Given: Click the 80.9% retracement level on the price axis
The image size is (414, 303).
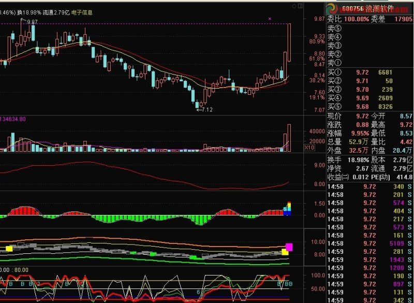Looking at the screenshot, I should click(317, 41).
